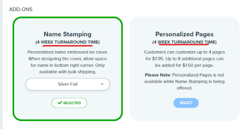Open the Silver Foil foil-color dropdown
The image size is (244, 129).
68,84
